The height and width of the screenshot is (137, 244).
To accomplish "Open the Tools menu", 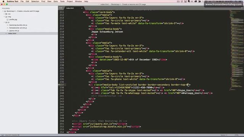I will 62,2.
